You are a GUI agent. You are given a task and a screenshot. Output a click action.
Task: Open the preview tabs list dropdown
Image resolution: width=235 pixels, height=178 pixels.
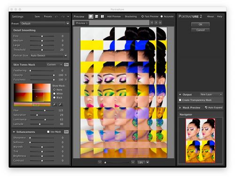click(160, 23)
